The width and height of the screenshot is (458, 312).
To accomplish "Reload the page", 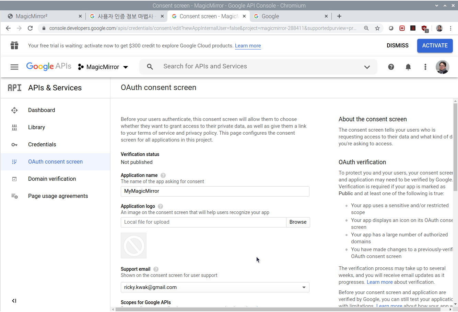I will 30,28.
